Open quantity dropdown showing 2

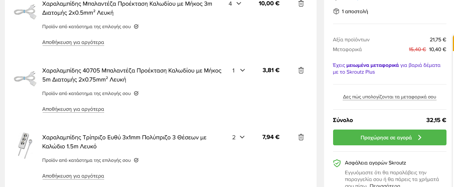point(238,137)
